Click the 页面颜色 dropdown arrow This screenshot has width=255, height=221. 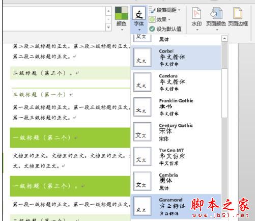[217, 30]
